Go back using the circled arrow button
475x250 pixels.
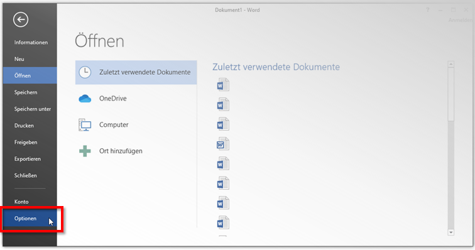21,19
